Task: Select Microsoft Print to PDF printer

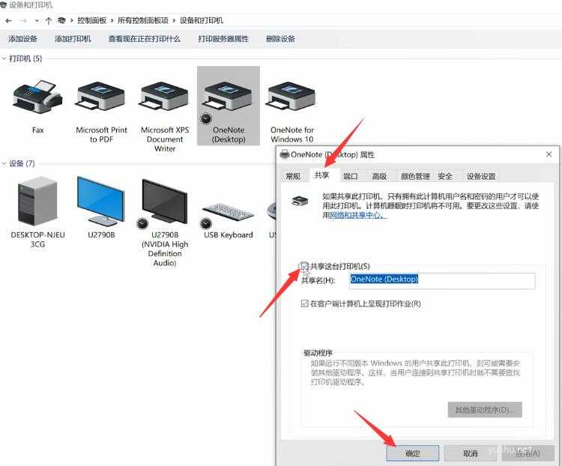Action: coord(101,97)
